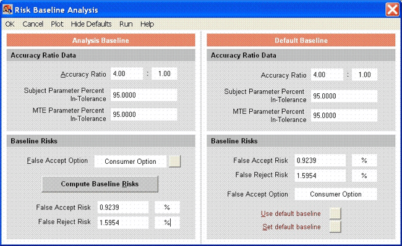Click the Default Baseline header banner
The height and width of the screenshot is (246, 402).
301,40
